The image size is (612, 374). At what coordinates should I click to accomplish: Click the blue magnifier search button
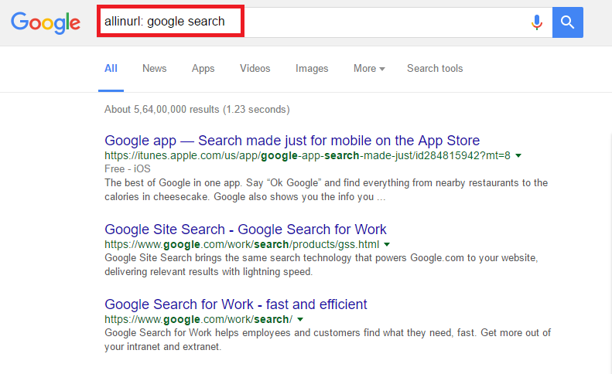pyautogui.click(x=567, y=22)
